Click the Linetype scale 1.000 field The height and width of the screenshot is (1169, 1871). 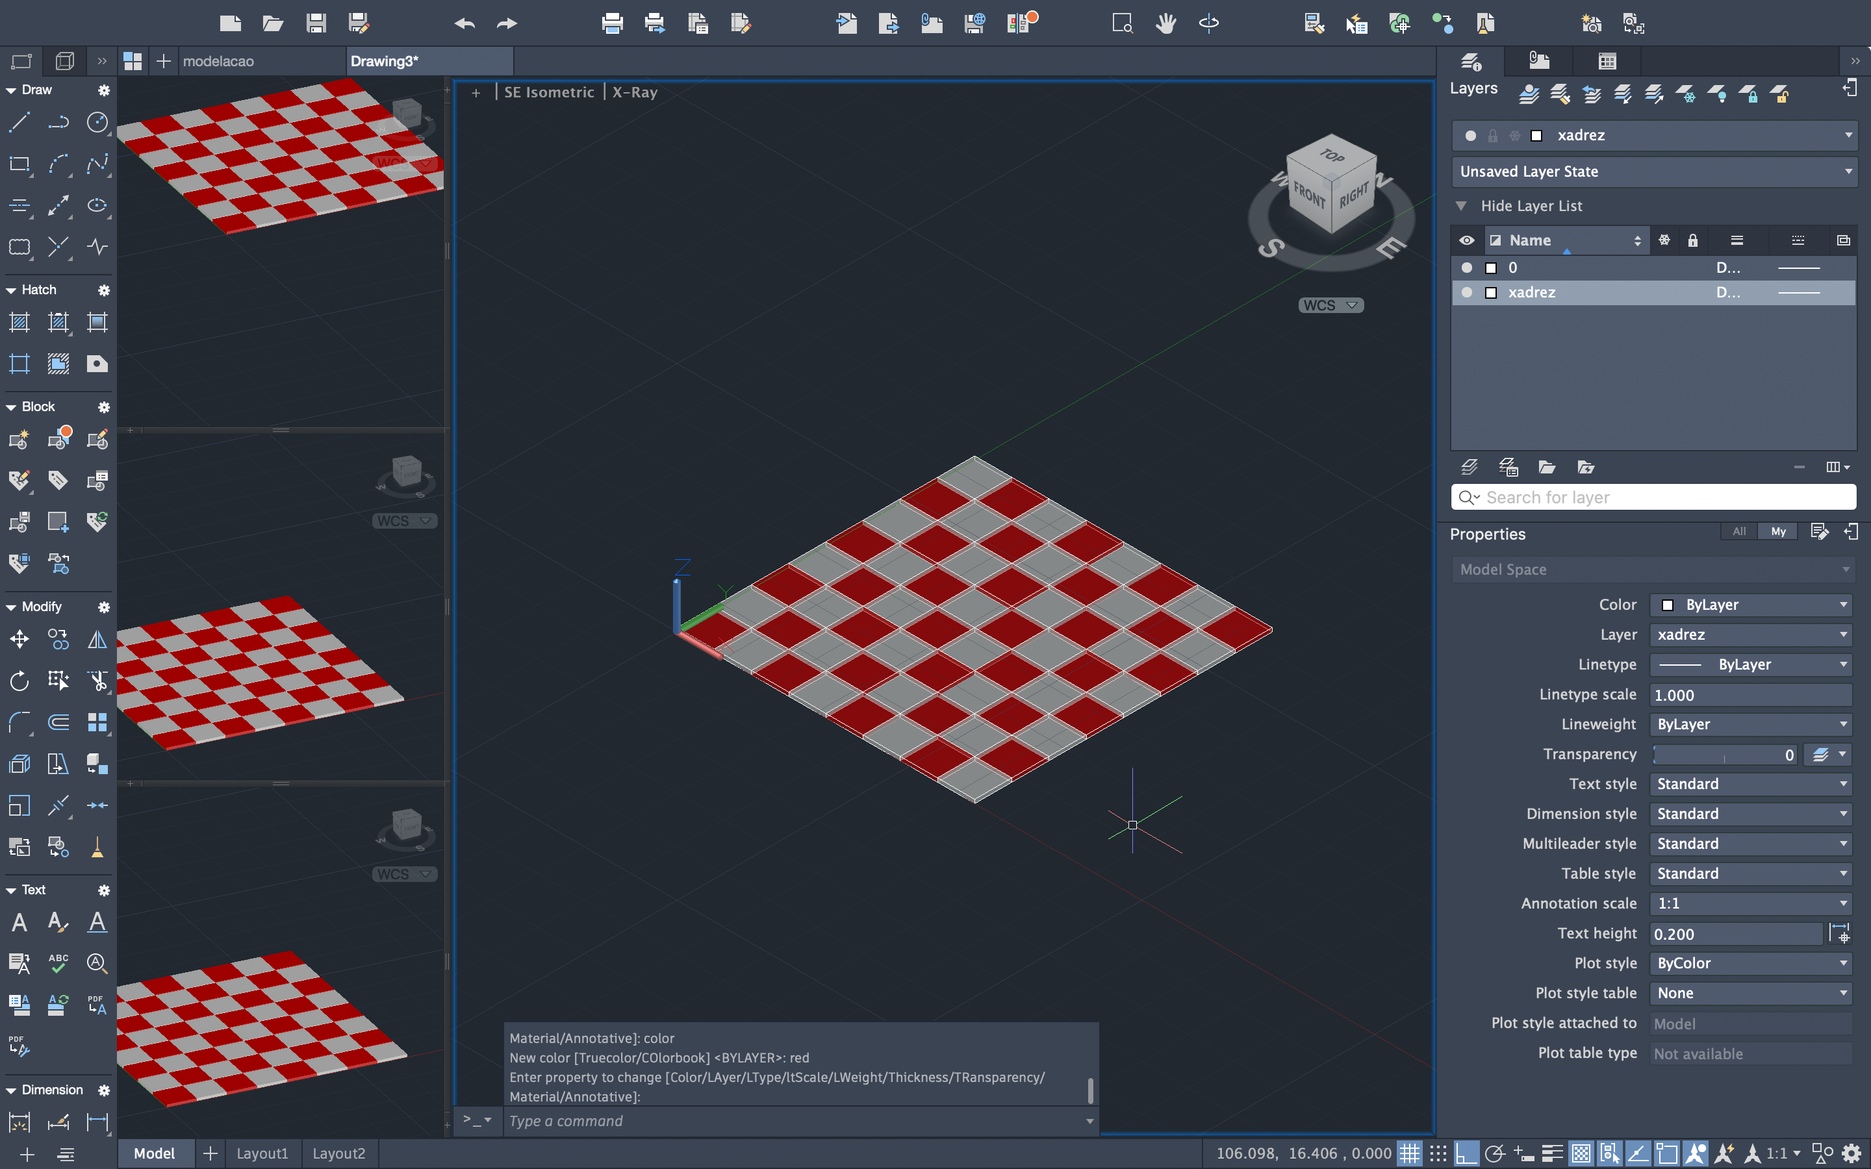coord(1750,695)
